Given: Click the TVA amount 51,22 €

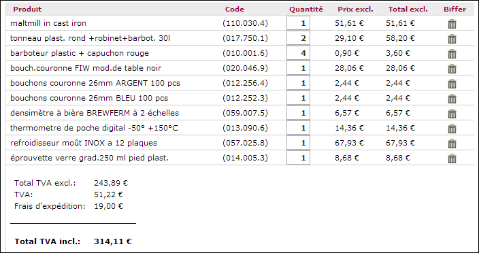Looking at the screenshot, I should pos(108,195).
